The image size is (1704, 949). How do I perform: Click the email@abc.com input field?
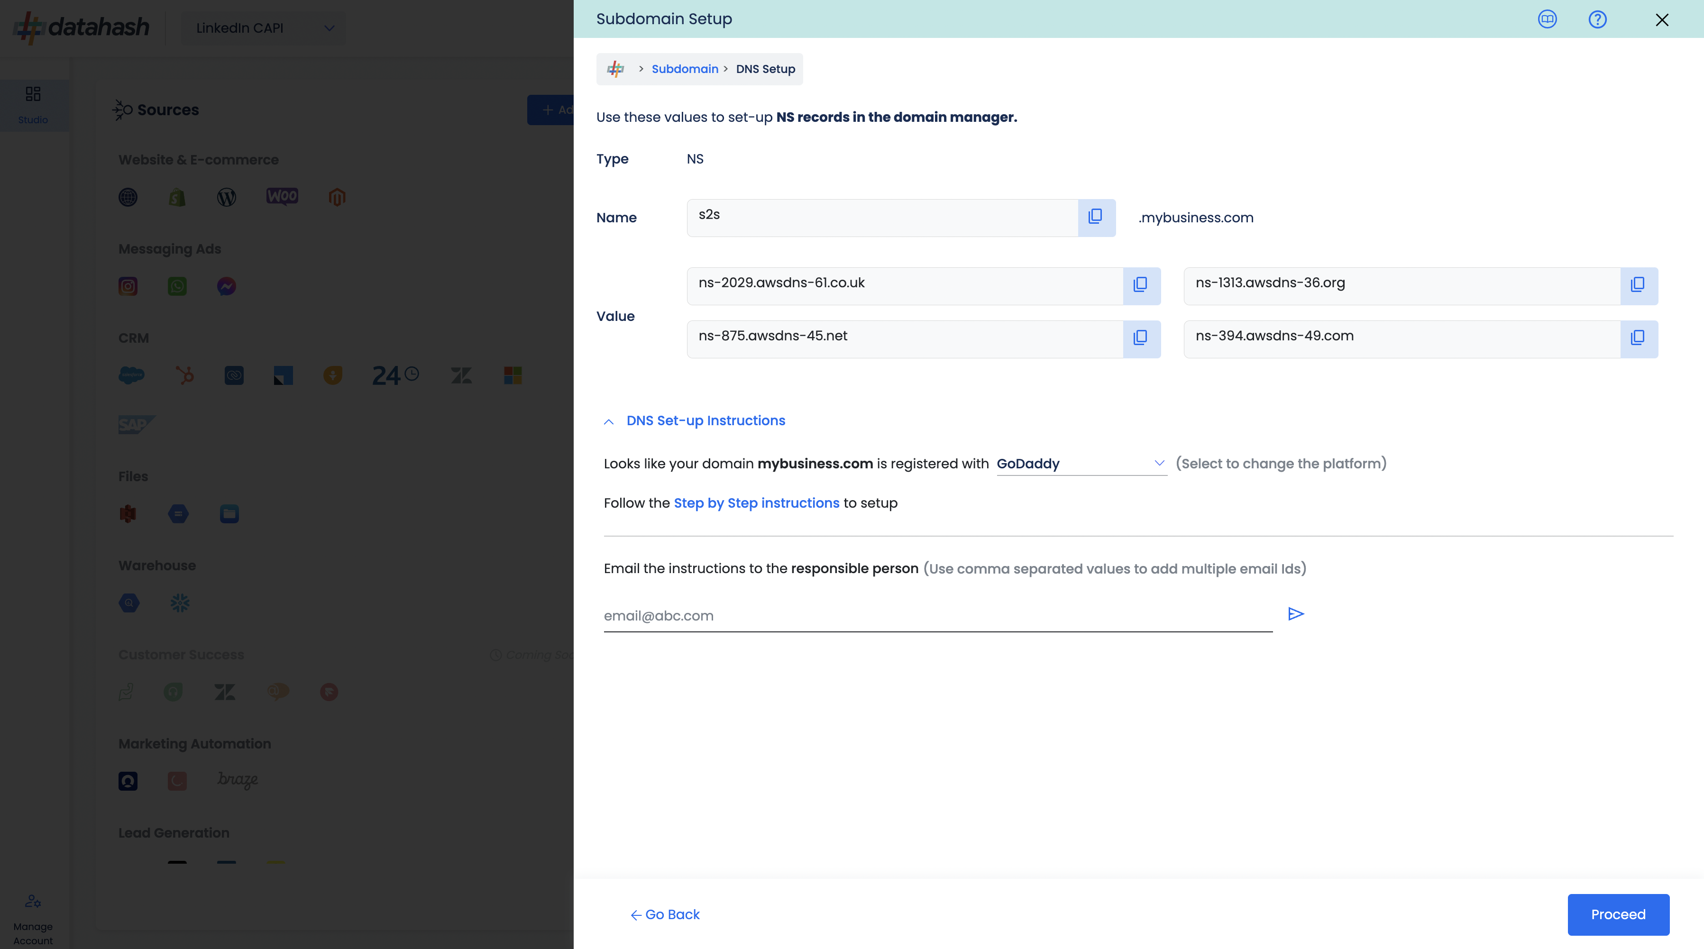(x=938, y=616)
